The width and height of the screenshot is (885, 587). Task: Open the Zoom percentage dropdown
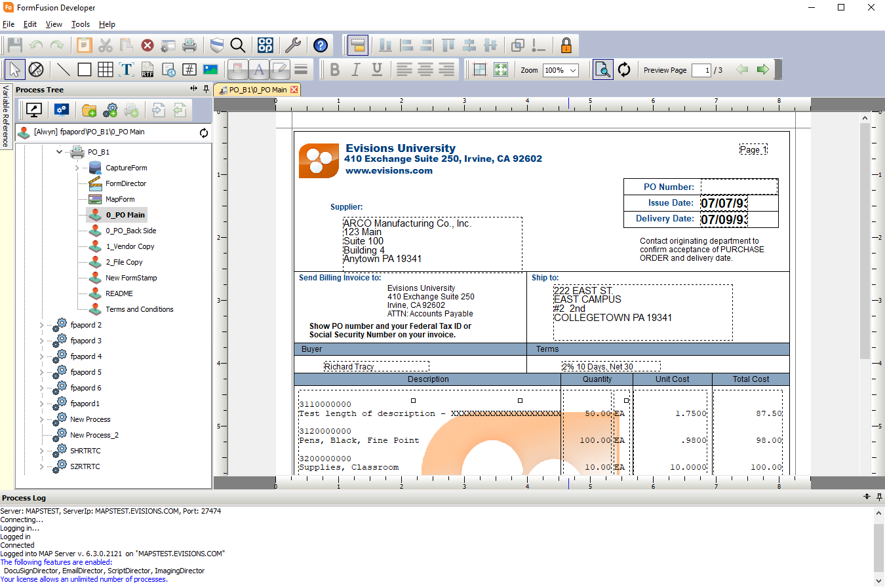574,70
